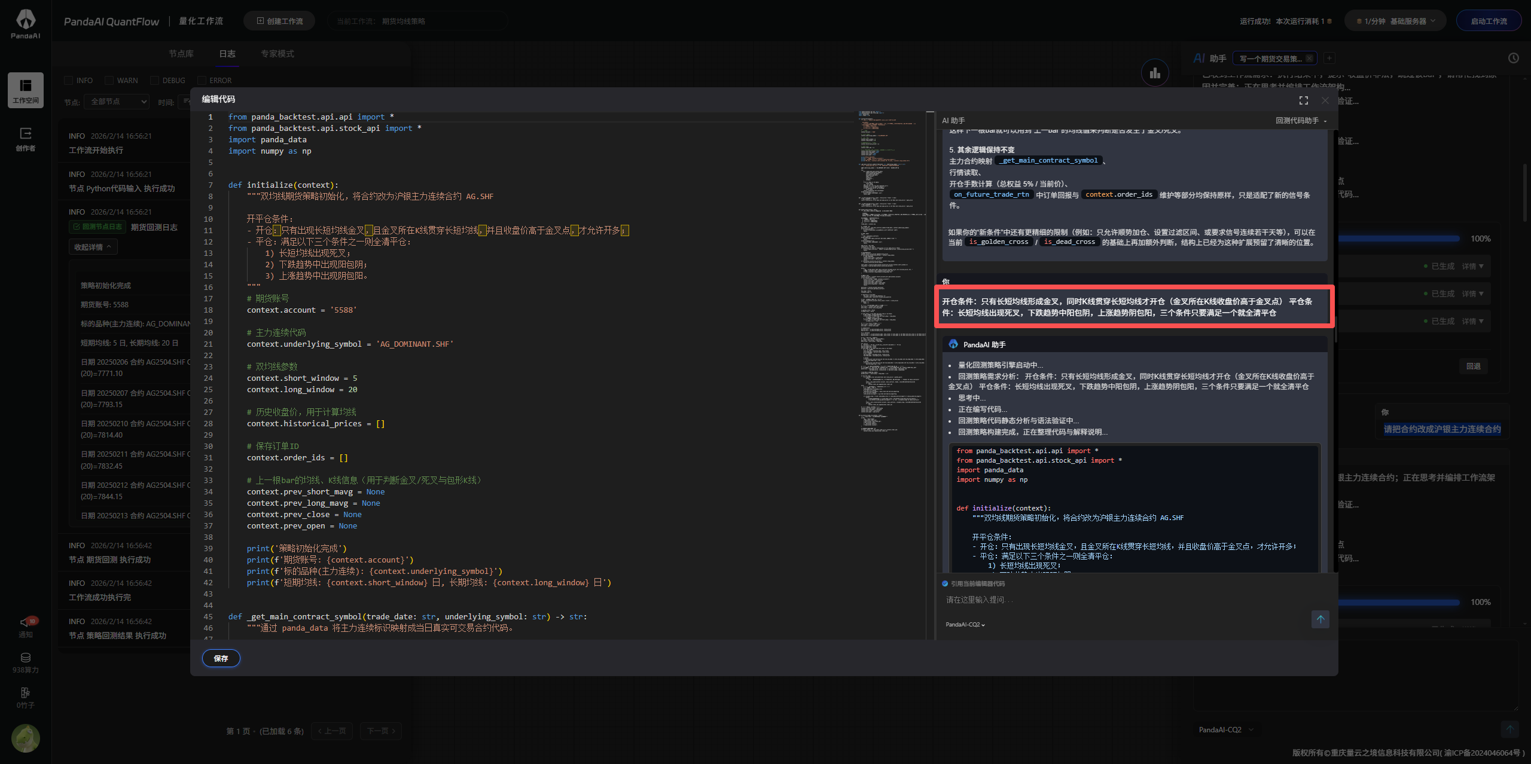Click the lower 100% blue progress bar
1531x764 pixels.
point(1398,602)
